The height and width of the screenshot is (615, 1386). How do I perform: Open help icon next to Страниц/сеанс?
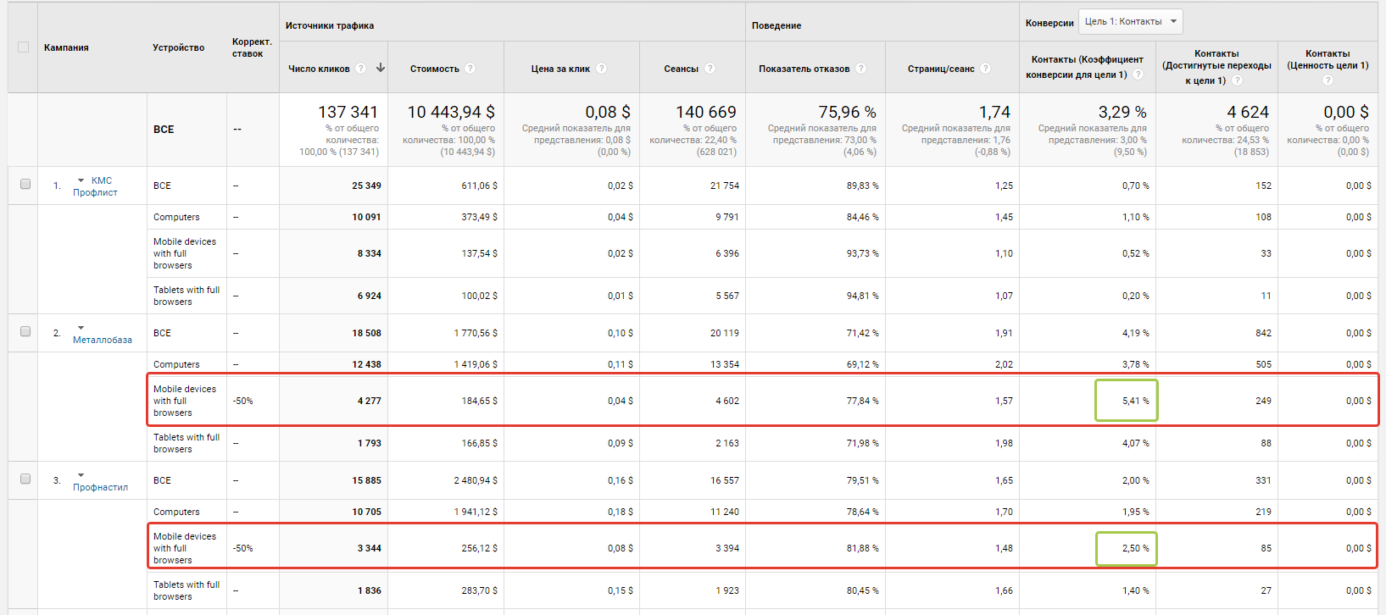click(x=986, y=69)
